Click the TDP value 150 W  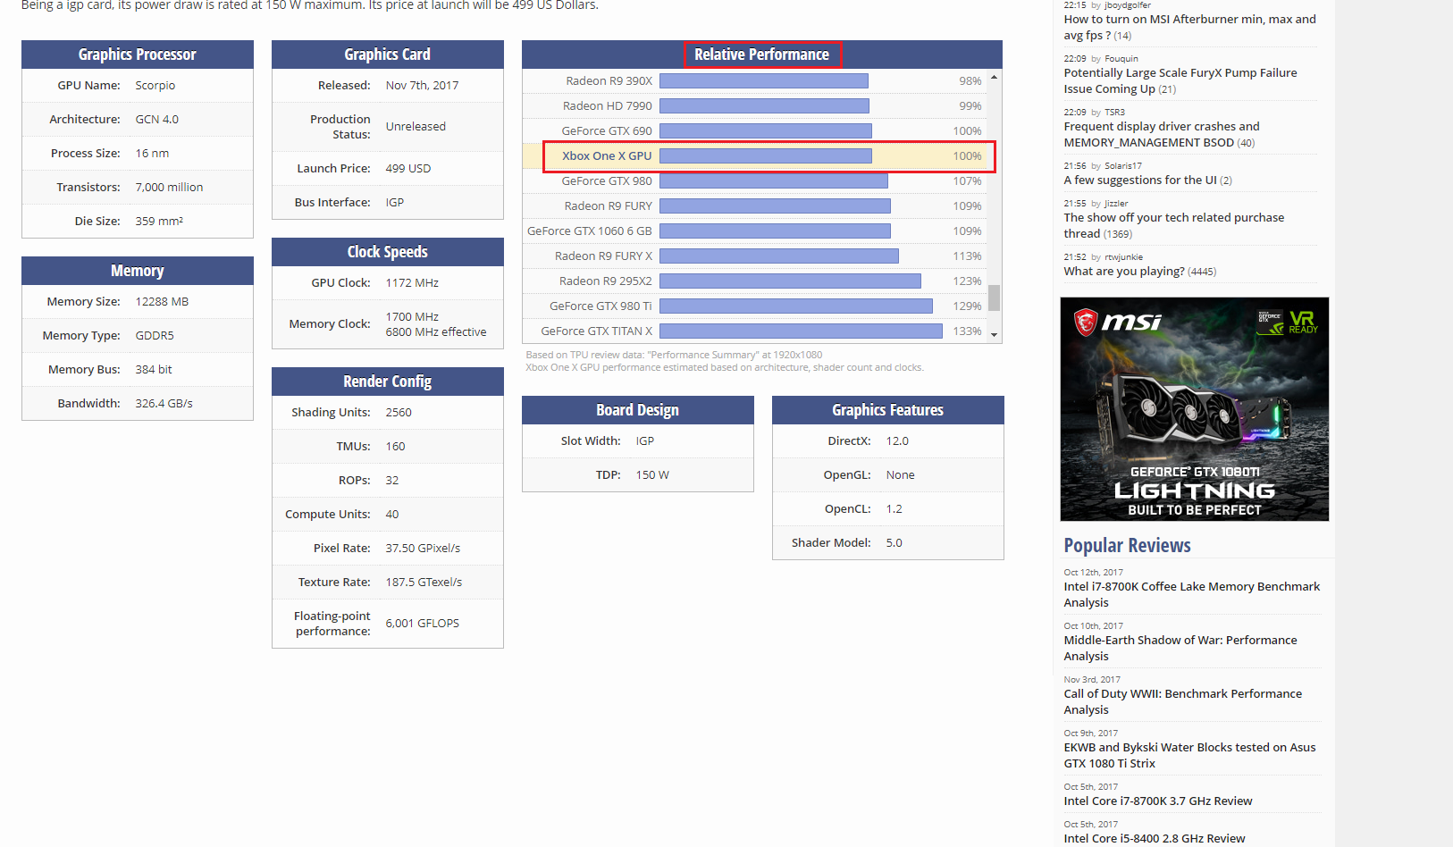tap(652, 474)
